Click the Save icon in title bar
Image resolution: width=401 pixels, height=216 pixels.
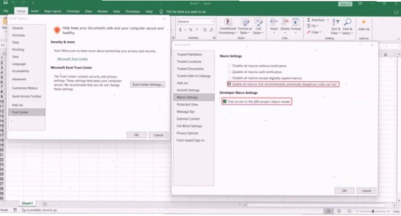tap(5, 3)
